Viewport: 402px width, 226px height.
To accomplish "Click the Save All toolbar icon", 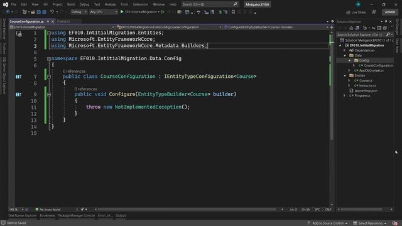I will tap(44, 12).
